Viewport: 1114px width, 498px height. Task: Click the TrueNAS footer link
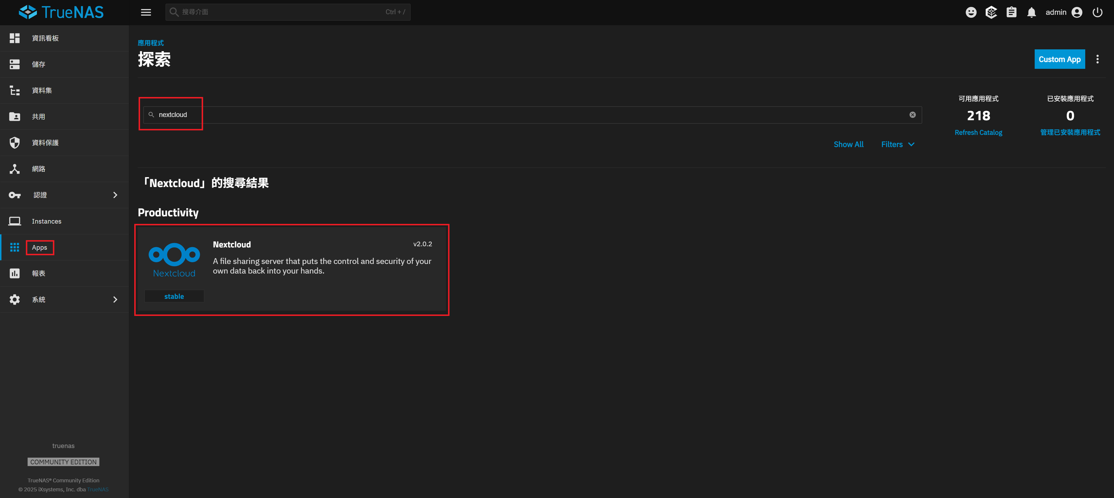(x=98, y=489)
